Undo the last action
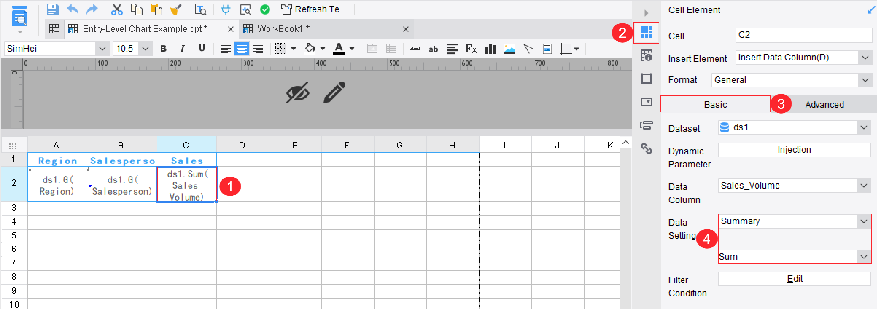 tap(73, 9)
